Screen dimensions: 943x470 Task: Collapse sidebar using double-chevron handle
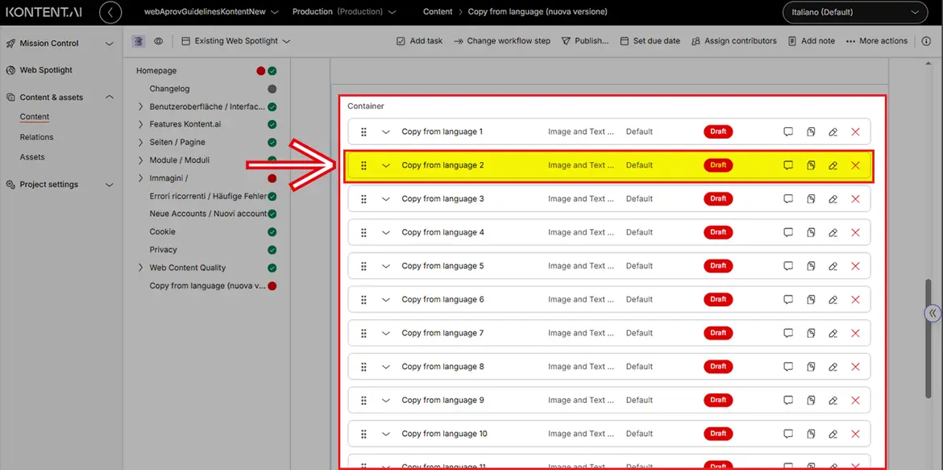tap(933, 313)
